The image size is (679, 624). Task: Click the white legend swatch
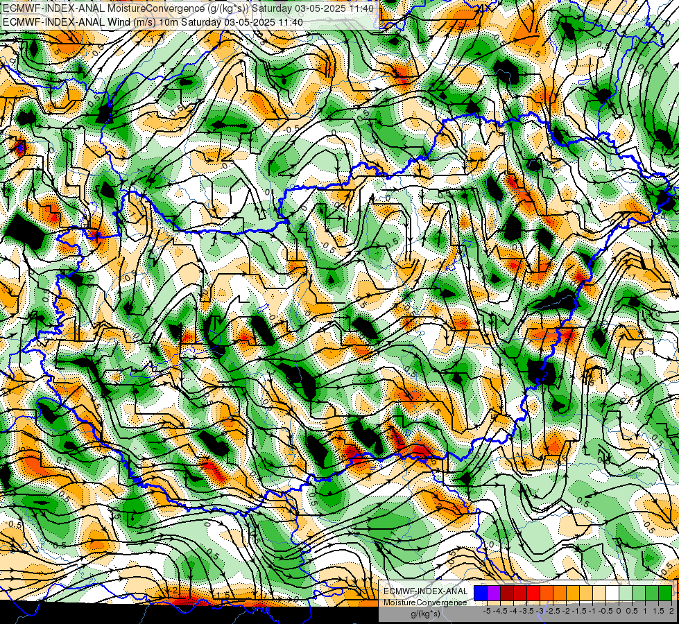612,593
